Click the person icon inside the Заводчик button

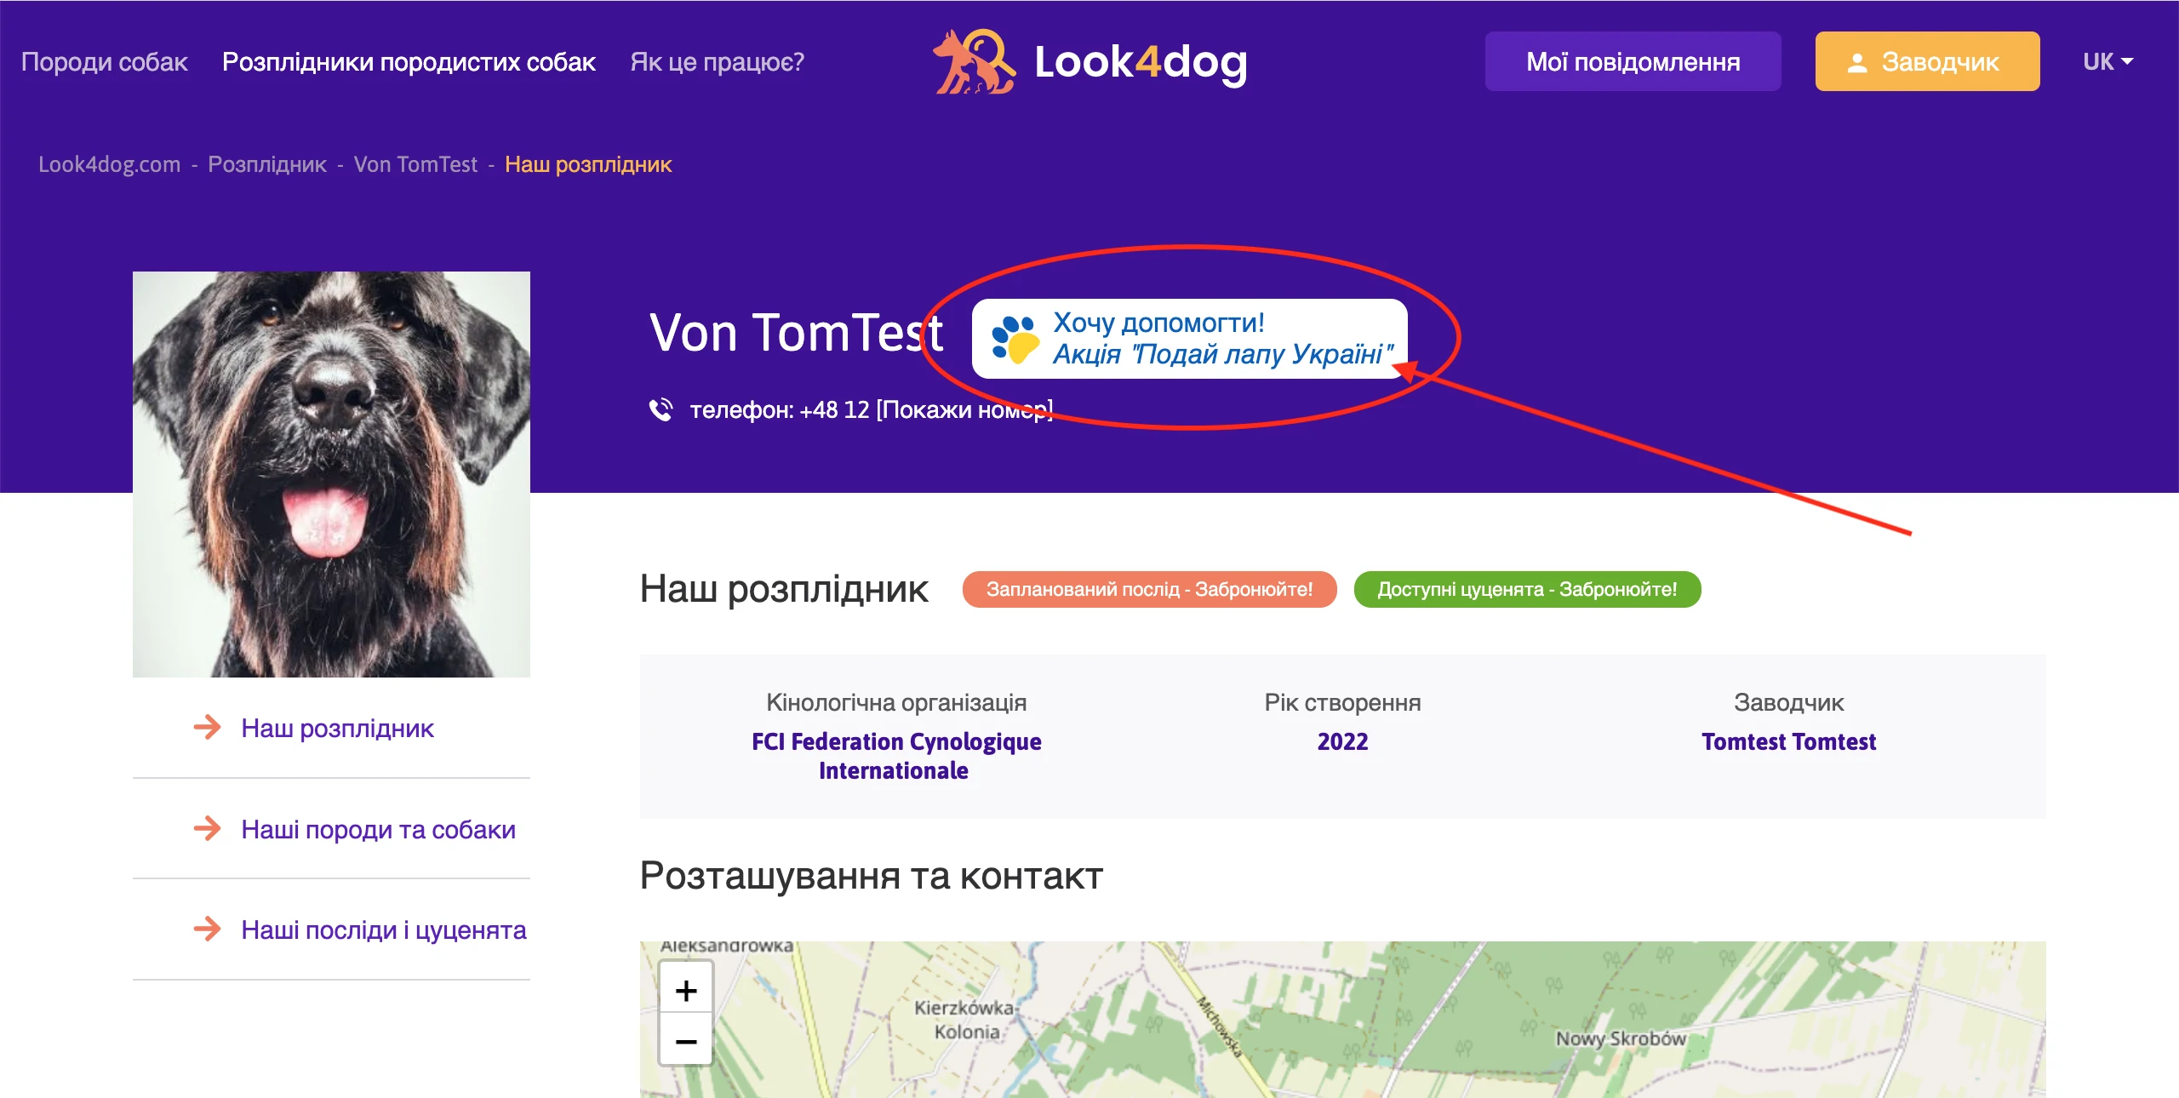click(1856, 60)
